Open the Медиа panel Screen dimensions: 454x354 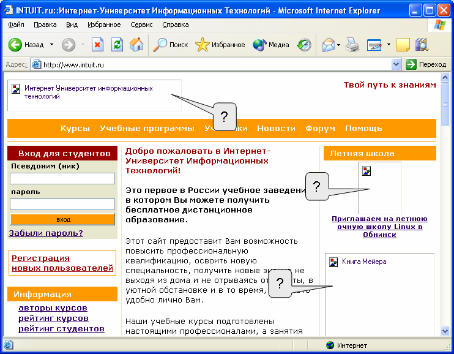pyautogui.click(x=270, y=45)
